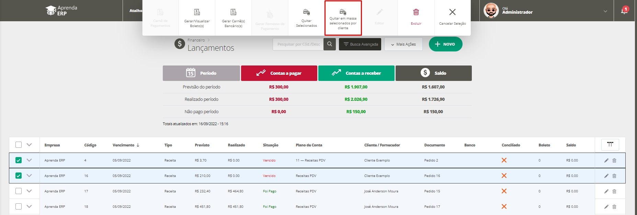Delete the Pedido 16 row via trash icon

point(614,176)
